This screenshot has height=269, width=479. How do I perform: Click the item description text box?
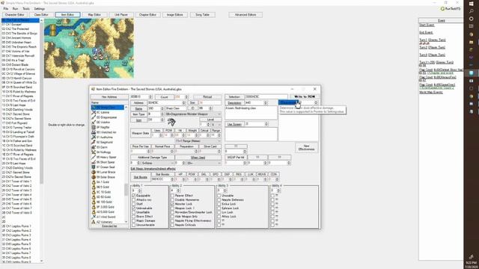coord(251,113)
